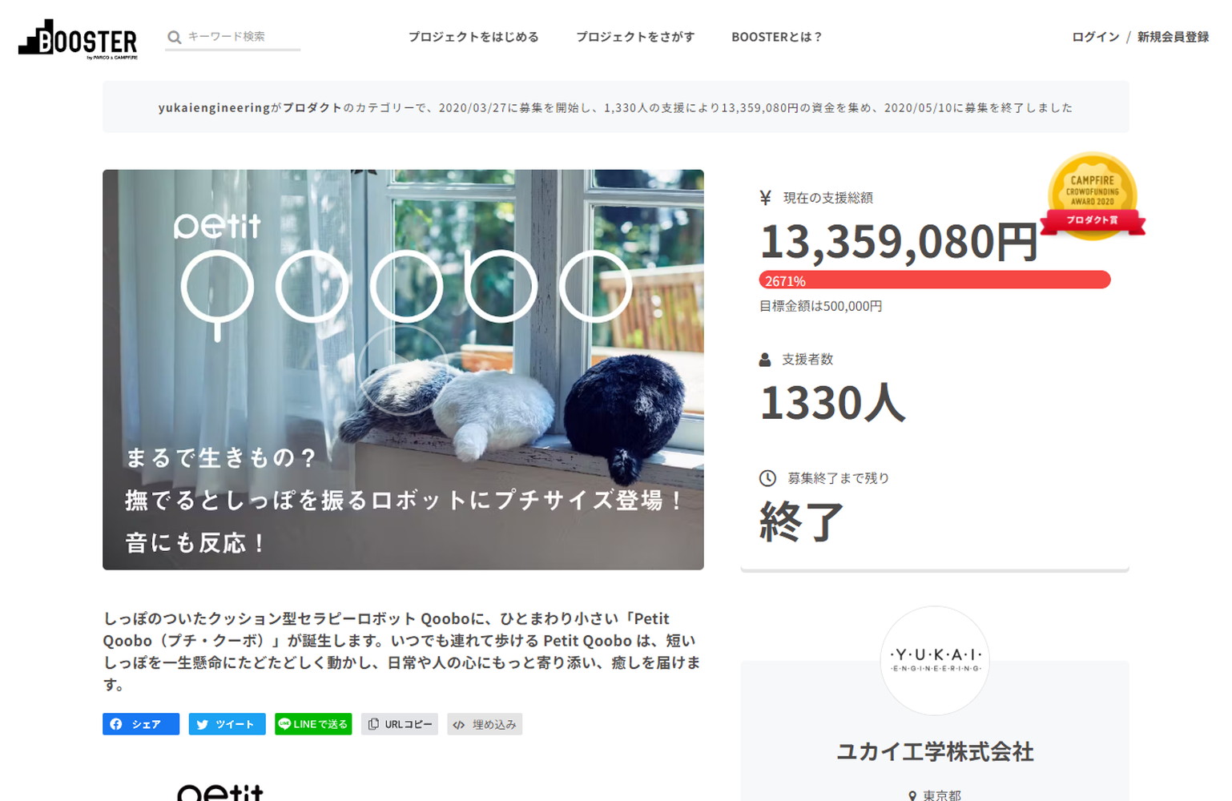The image size is (1232, 801).
Task: Click the supporter person icon beside 支援者数
Action: coord(765,360)
